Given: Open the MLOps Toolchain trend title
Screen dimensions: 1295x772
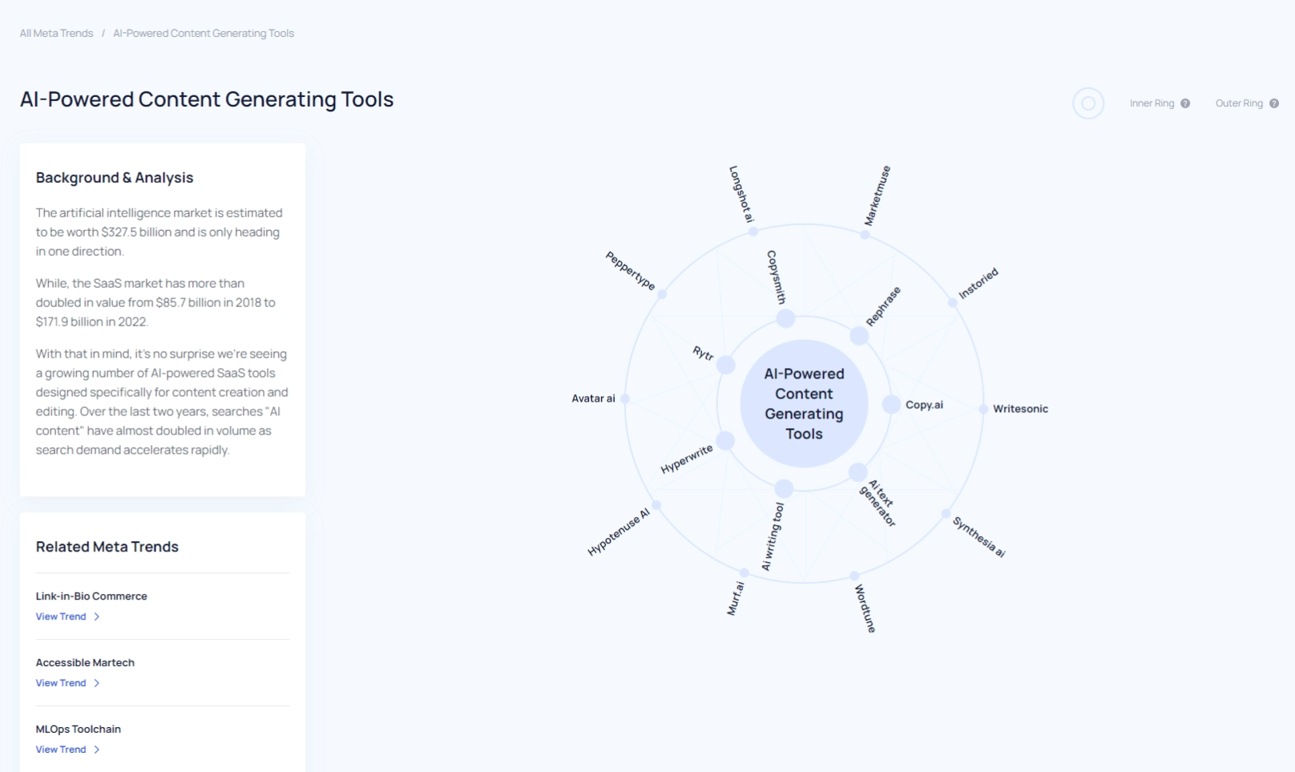Looking at the screenshot, I should [79, 730].
